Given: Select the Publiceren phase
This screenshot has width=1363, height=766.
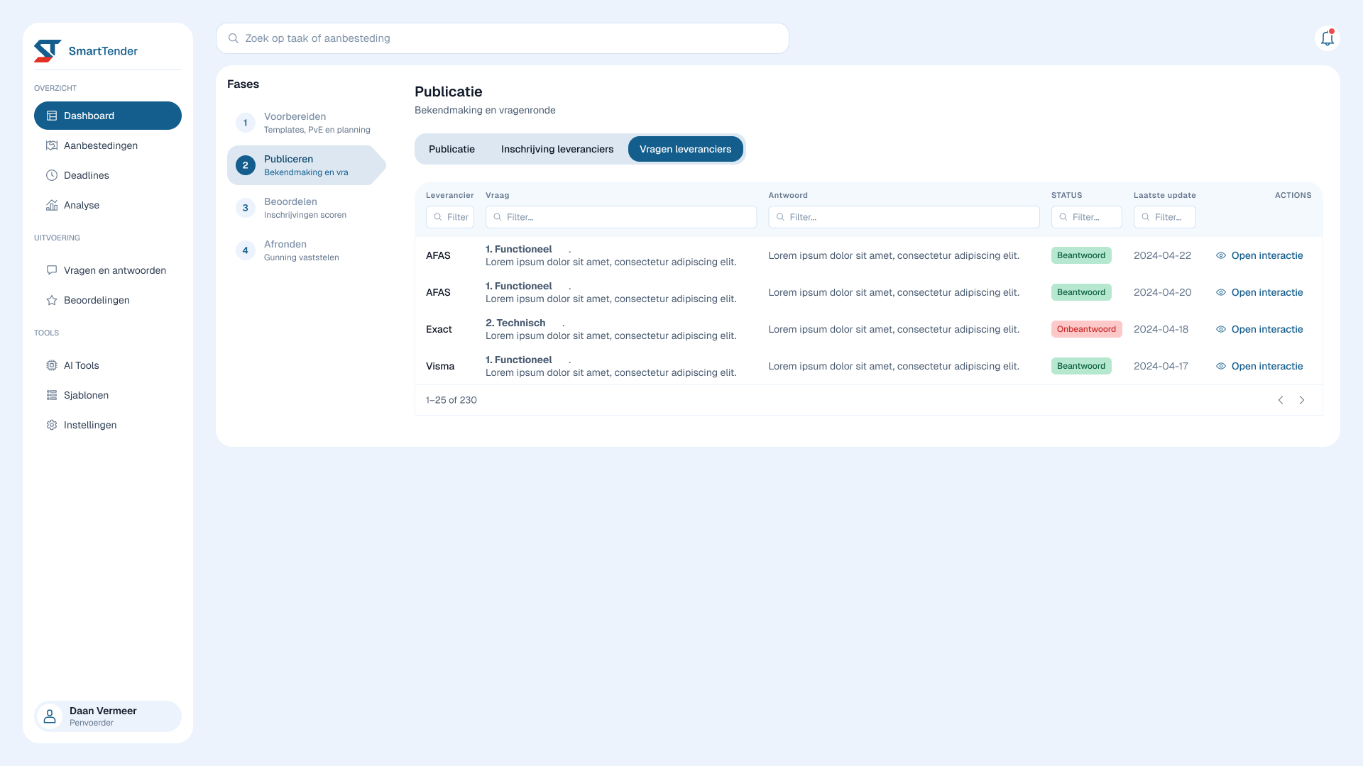Looking at the screenshot, I should 307,165.
